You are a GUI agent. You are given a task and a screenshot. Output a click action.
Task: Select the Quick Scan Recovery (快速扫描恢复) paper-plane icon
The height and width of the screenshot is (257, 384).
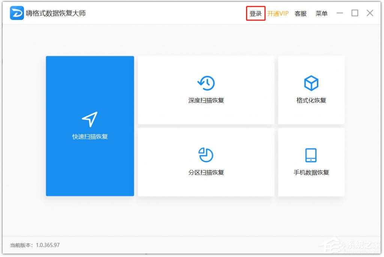pyautogui.click(x=90, y=119)
